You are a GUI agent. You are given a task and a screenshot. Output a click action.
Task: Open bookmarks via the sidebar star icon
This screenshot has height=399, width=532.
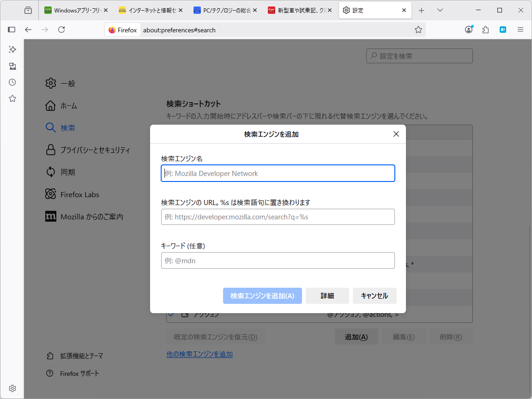[x=12, y=98]
